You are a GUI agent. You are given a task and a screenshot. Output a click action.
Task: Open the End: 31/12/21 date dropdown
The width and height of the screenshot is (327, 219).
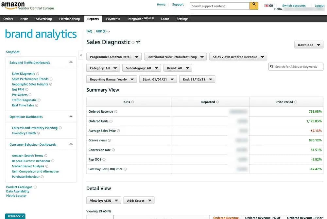[x=197, y=79]
